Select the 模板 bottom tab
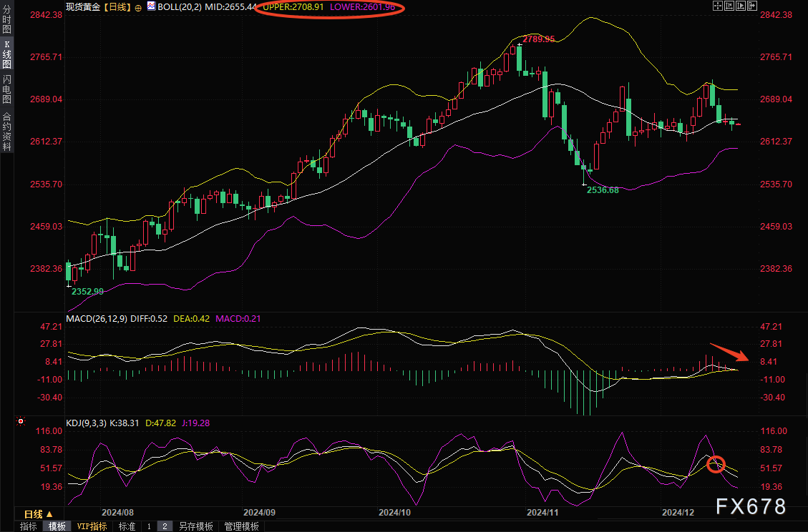The height and width of the screenshot is (532, 808). [57, 526]
